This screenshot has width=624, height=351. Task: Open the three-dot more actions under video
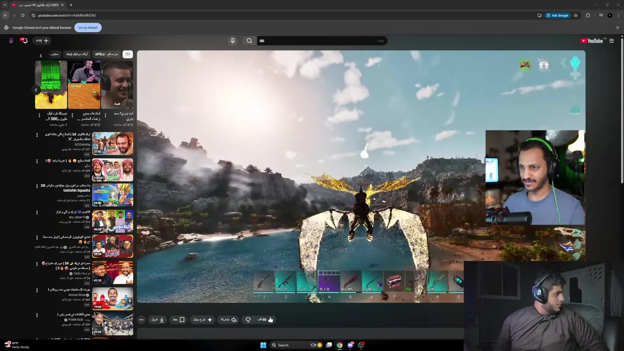tap(141, 320)
